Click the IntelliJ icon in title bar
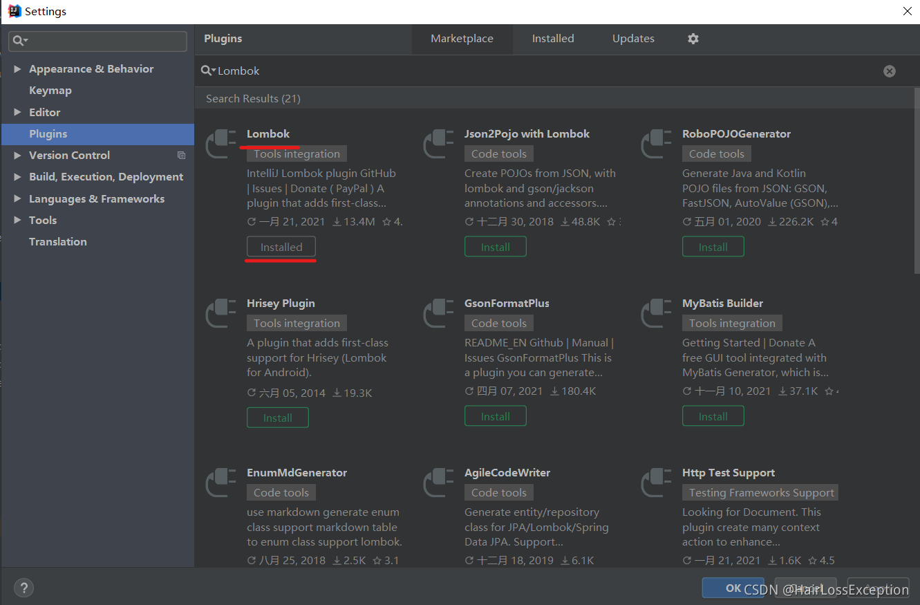 [x=14, y=11]
